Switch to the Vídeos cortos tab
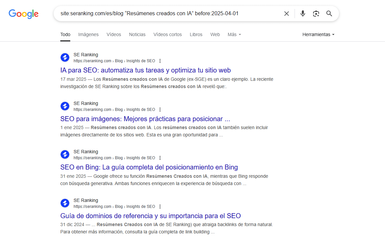Image resolution: width=385 pixels, height=240 pixels. [x=168, y=35]
